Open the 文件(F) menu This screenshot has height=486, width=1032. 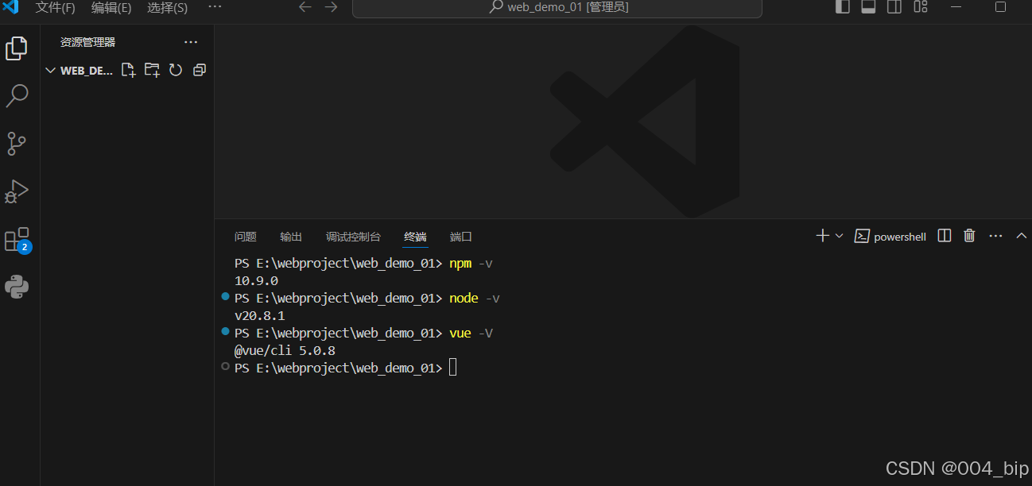tap(55, 8)
